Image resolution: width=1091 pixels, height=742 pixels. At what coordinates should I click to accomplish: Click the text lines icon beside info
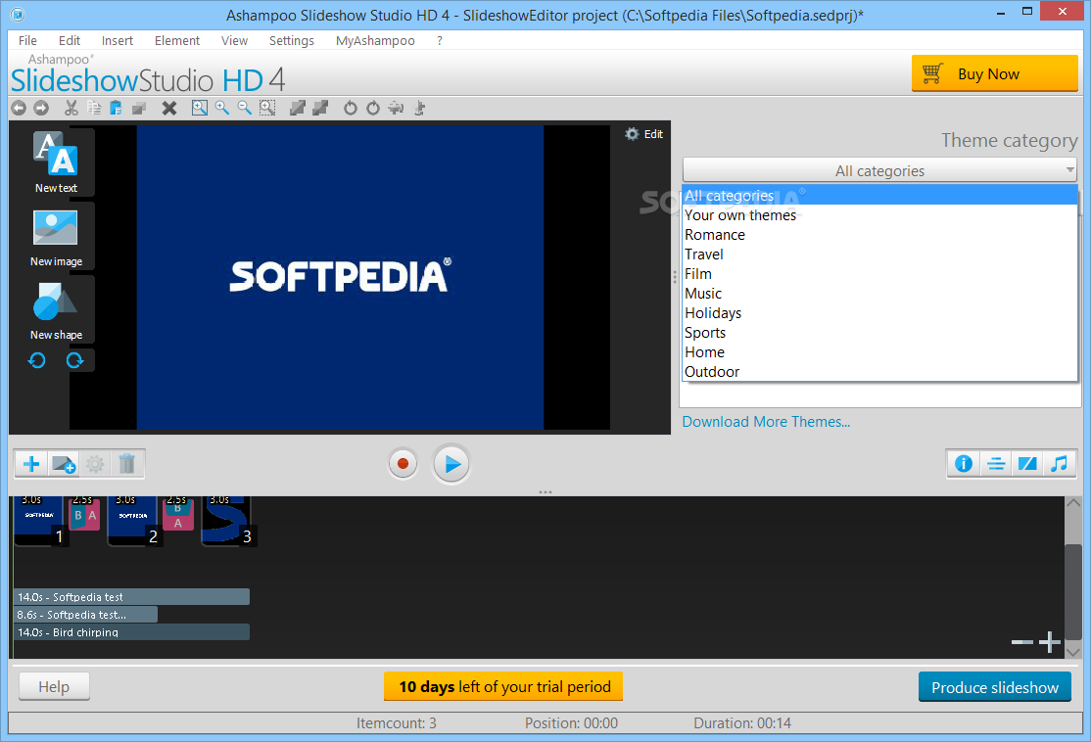pyautogui.click(x=996, y=464)
